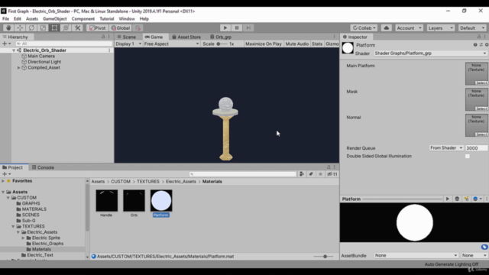Click the Play button
The width and height of the screenshot is (489, 275).
click(x=225, y=28)
